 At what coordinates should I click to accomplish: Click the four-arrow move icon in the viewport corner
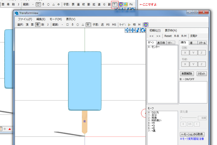(x=133, y=30)
